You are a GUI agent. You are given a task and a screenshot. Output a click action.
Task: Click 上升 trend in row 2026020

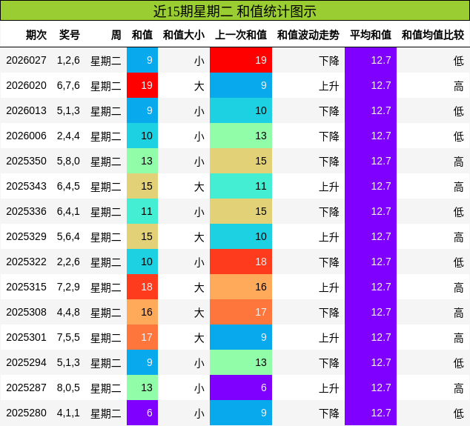[x=329, y=86]
